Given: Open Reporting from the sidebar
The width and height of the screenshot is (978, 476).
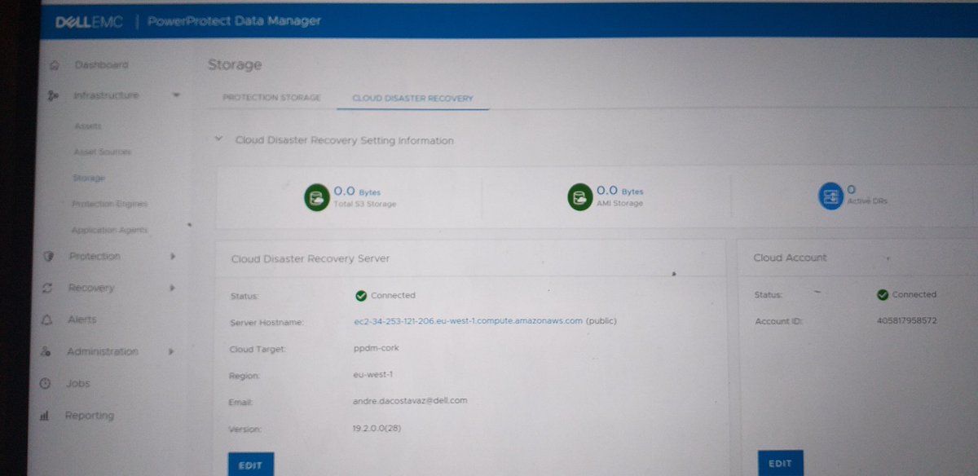Looking at the screenshot, I should coord(90,416).
